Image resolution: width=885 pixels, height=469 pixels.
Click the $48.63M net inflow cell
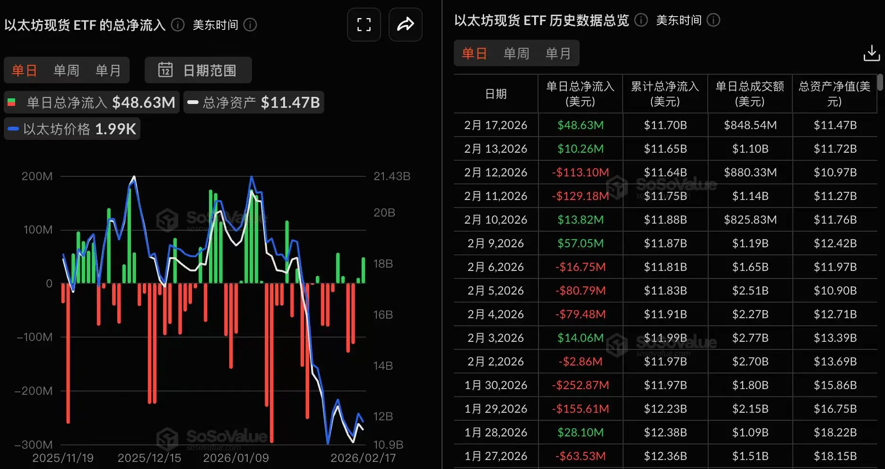[x=581, y=125]
